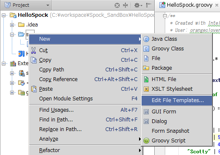The width and height of the screenshot is (220, 155).
Task: Expand the .idea folder node
Action: [x=12, y=25]
